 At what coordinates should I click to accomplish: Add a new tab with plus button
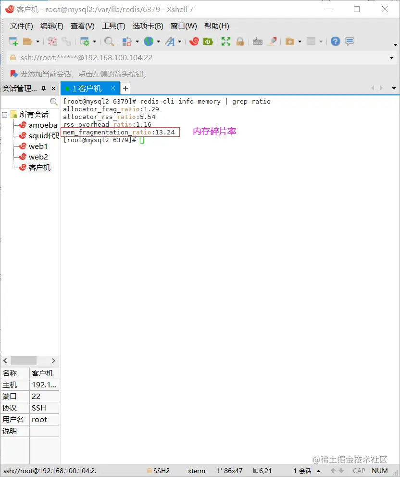pos(125,89)
